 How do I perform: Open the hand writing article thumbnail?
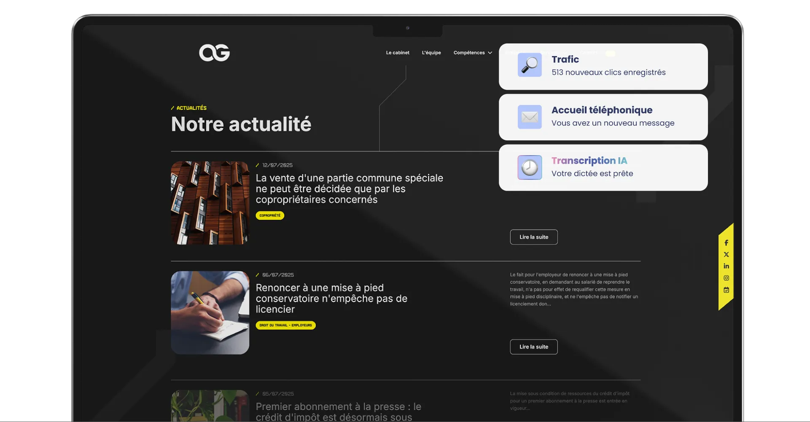(x=210, y=313)
